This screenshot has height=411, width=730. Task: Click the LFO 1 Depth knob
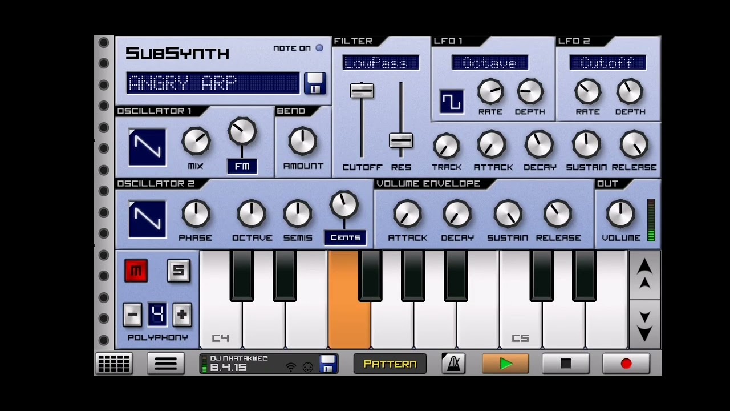[530, 92]
